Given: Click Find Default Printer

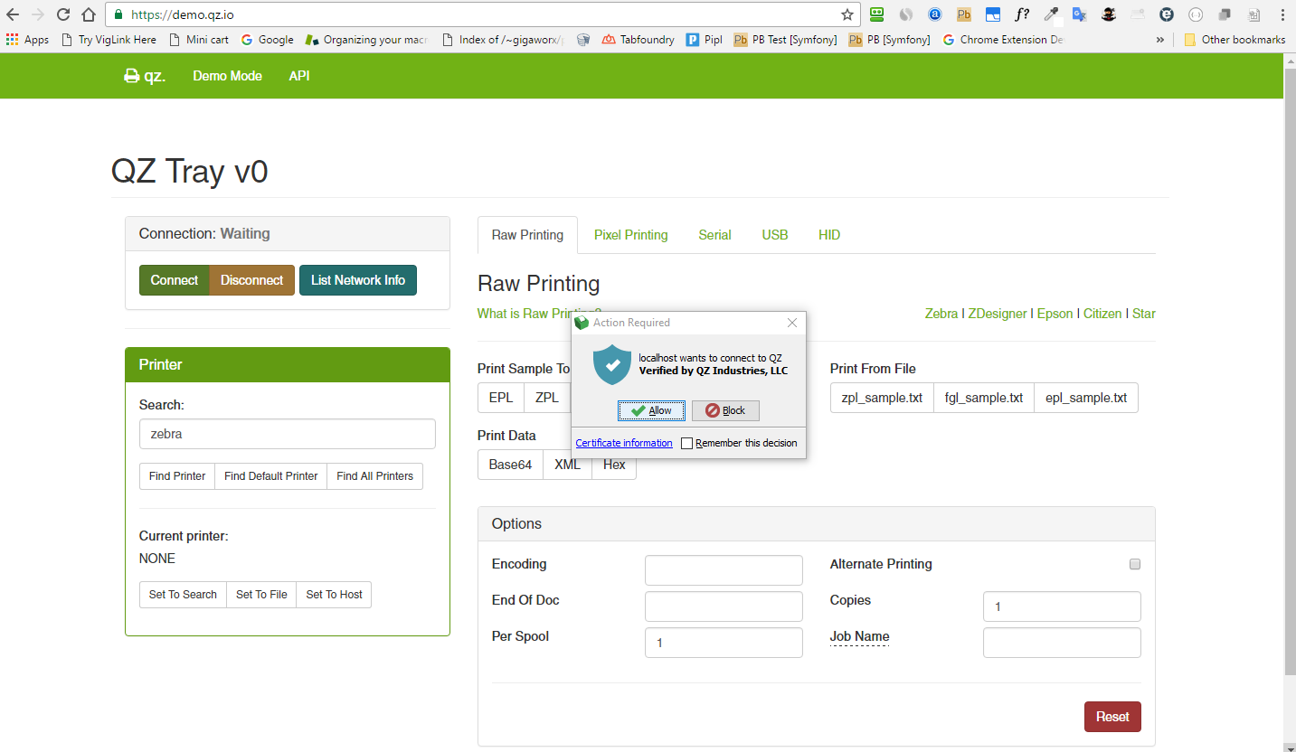Looking at the screenshot, I should (x=271, y=476).
